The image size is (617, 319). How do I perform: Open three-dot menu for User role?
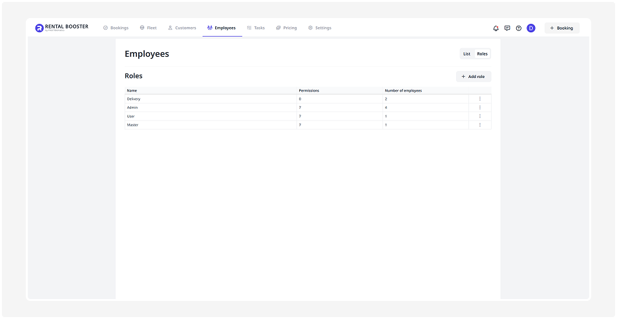click(480, 116)
